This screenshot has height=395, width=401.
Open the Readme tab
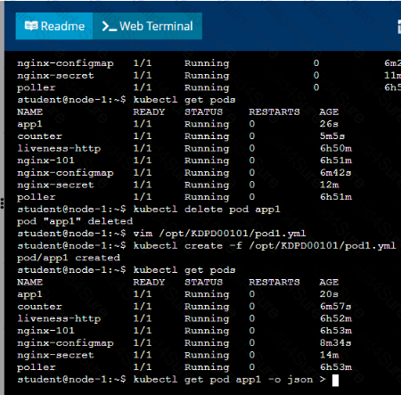(54, 26)
